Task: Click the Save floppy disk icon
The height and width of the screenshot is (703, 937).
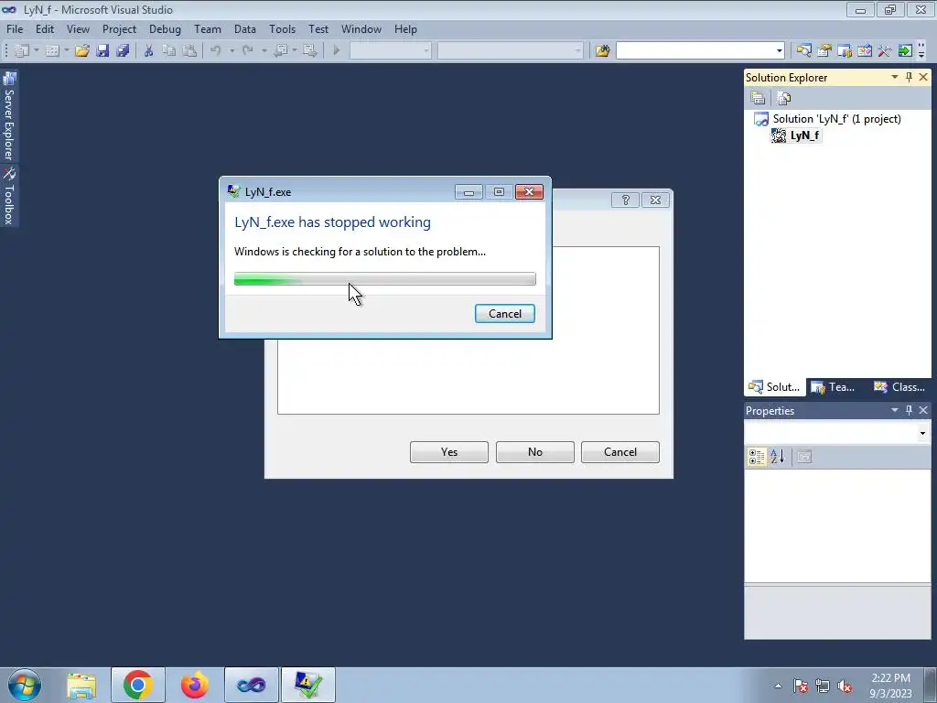Action: (x=102, y=51)
